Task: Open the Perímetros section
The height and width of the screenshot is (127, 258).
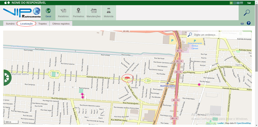Action: (x=79, y=13)
